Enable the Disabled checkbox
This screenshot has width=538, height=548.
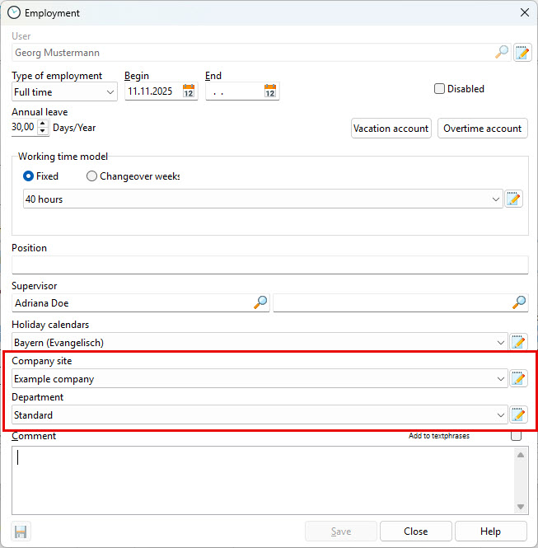point(439,89)
